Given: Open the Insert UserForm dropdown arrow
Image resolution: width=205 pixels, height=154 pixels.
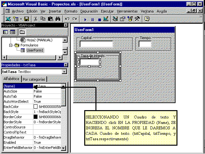Looking at the screenshot, I should pos(21,19).
